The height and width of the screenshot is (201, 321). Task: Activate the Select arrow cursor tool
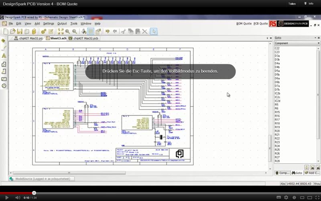tap(154, 31)
